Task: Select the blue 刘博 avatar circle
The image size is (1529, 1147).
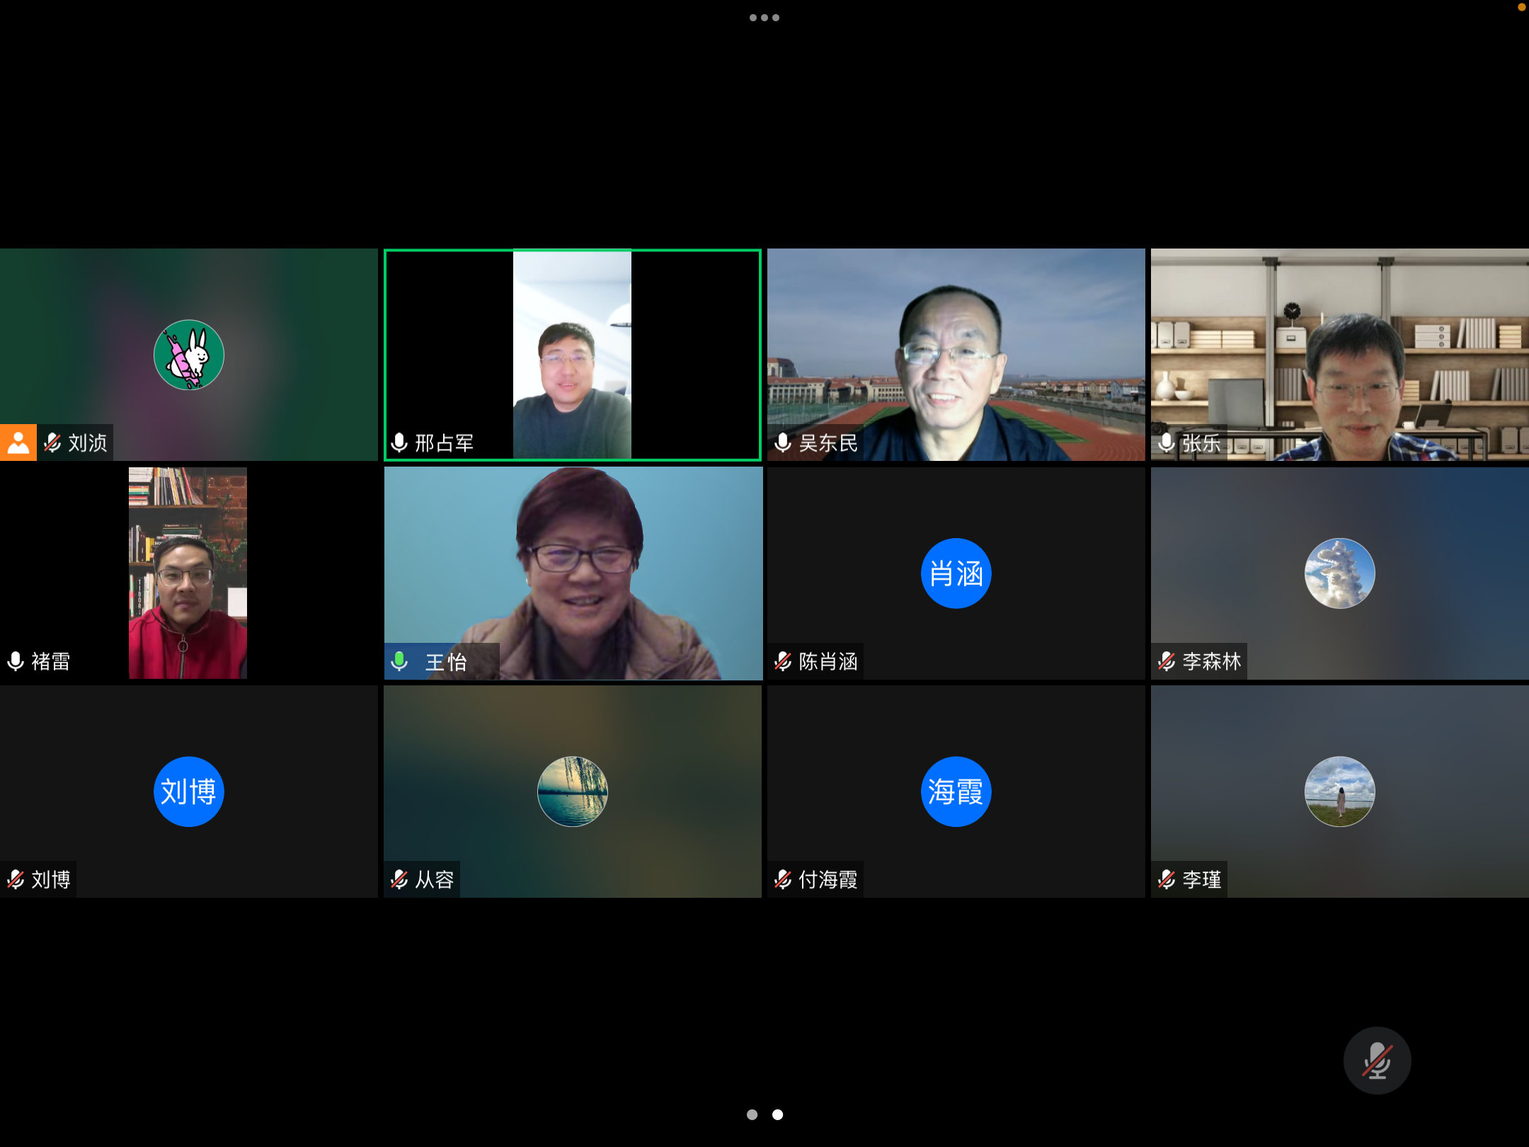Action: [188, 791]
